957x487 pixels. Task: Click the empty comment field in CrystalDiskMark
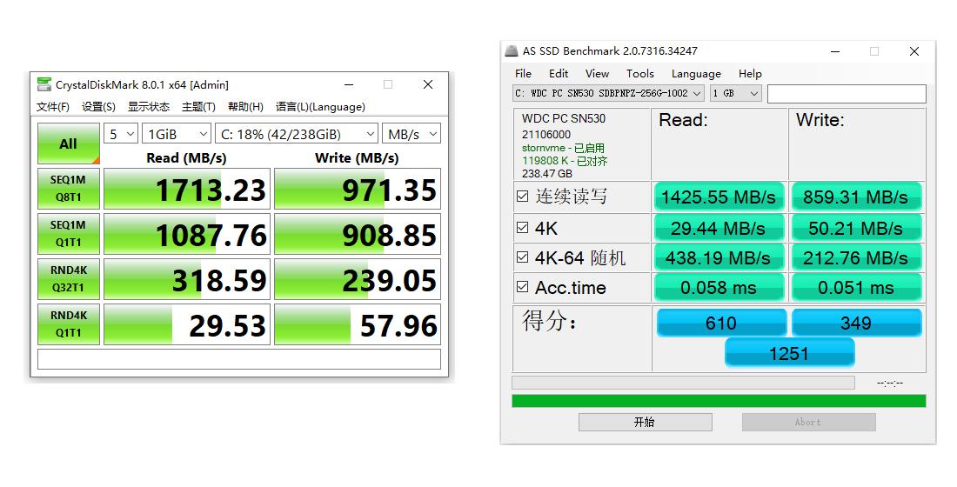coord(238,359)
